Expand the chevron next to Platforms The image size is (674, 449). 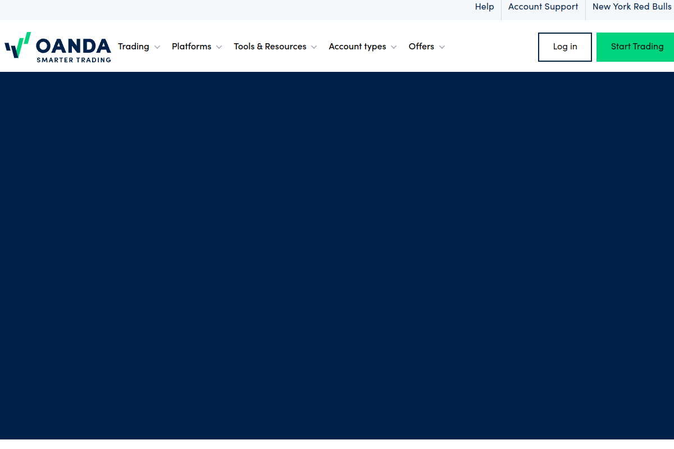[219, 47]
